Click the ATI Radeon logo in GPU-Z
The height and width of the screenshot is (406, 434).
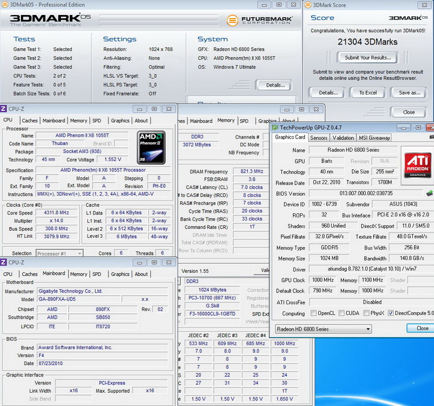coord(417,165)
